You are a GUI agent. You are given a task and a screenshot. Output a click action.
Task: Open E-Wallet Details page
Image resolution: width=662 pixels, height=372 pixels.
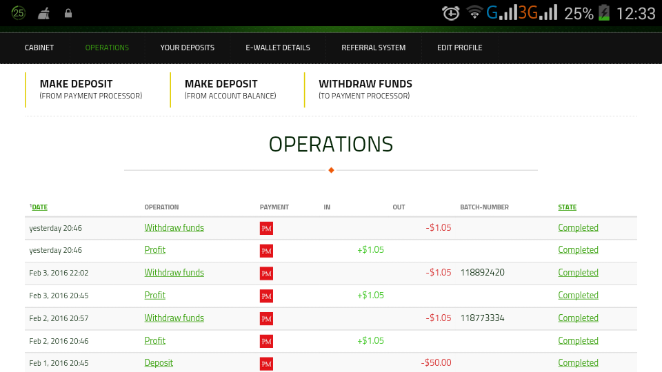278,48
